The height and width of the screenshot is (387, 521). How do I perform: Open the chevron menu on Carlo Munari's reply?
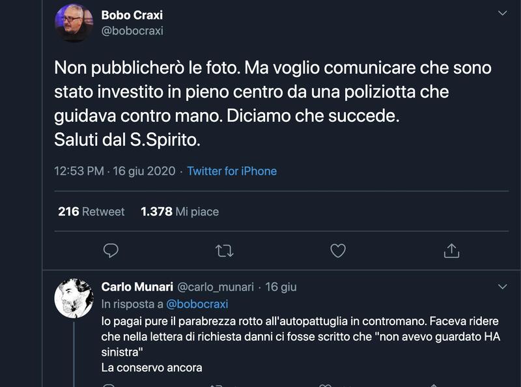[x=502, y=287]
